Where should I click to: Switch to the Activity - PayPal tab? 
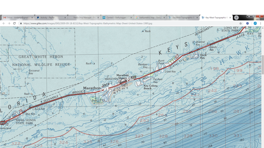[50, 18]
